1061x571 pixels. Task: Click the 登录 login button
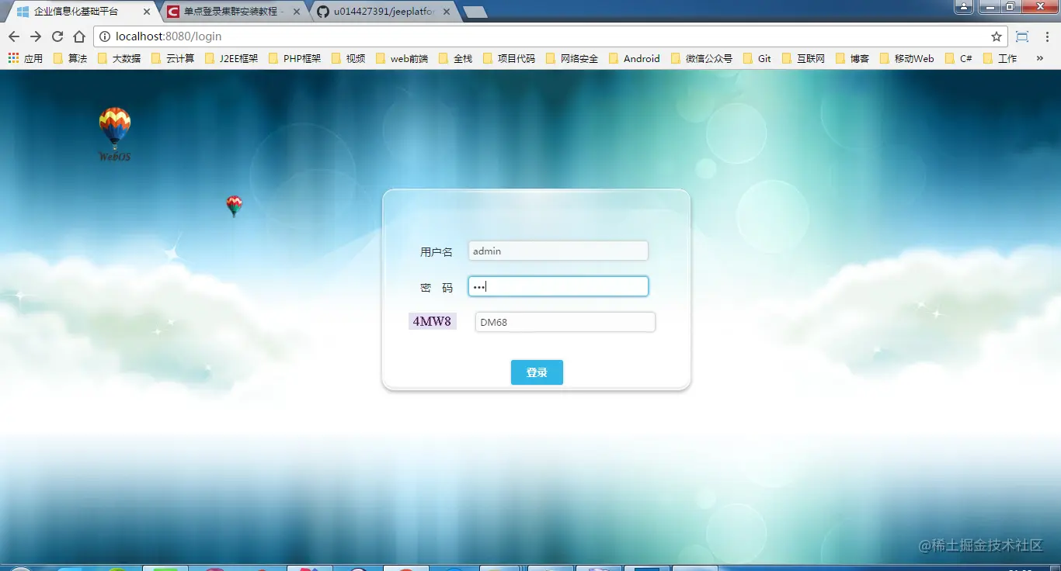[537, 372]
